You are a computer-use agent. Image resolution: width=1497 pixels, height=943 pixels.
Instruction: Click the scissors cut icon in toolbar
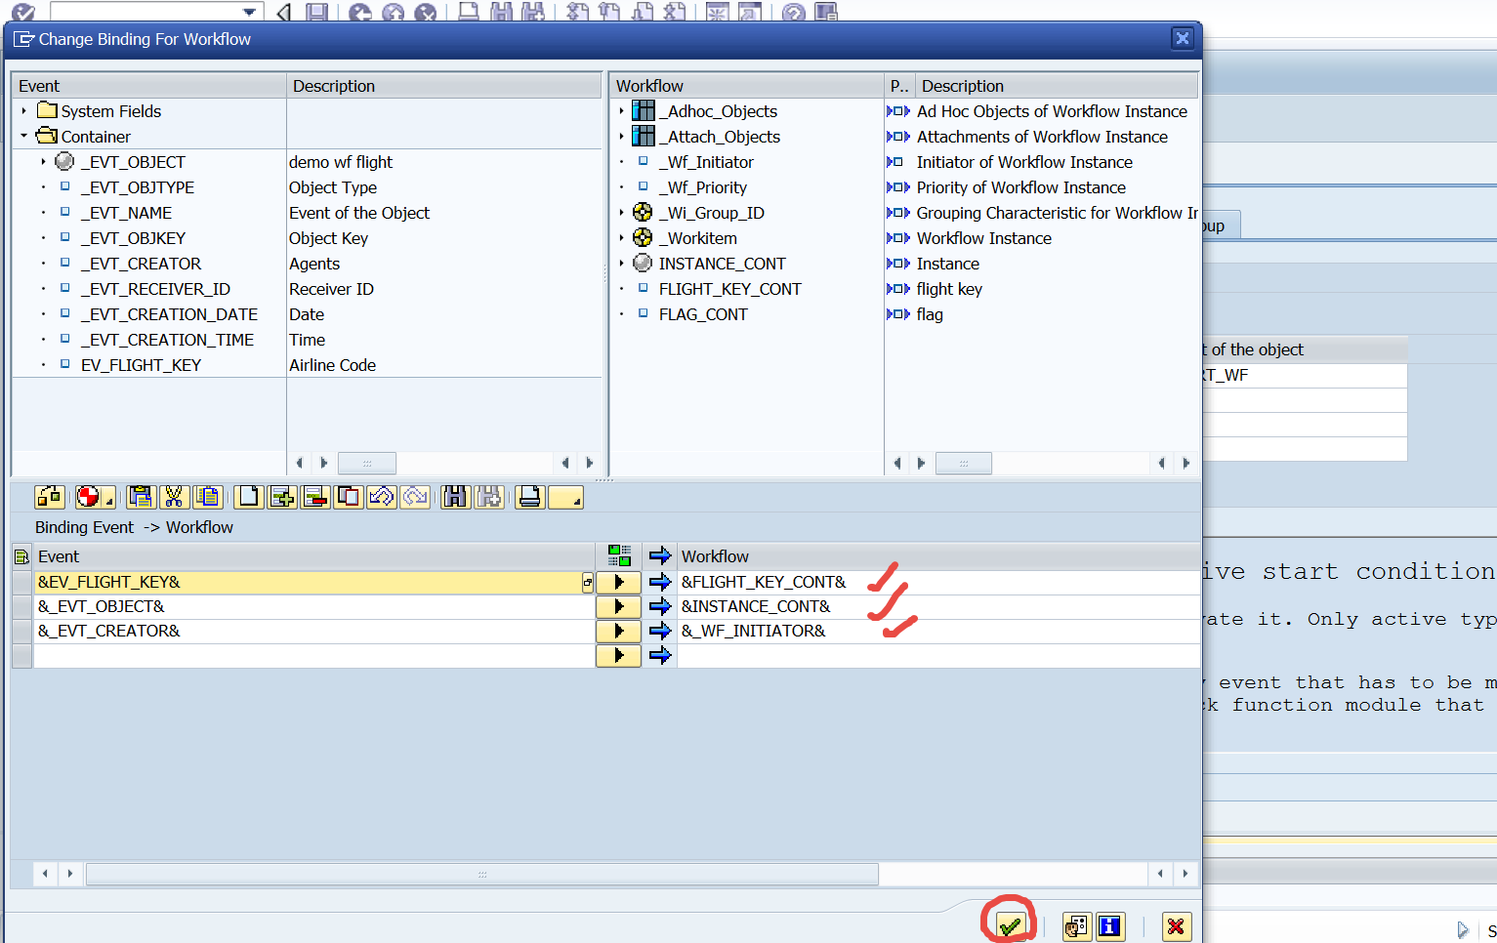coord(174,497)
